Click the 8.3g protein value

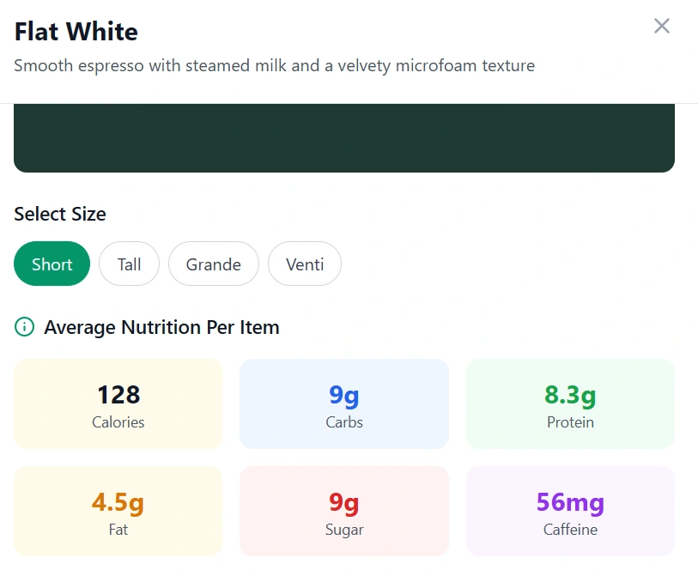click(569, 395)
